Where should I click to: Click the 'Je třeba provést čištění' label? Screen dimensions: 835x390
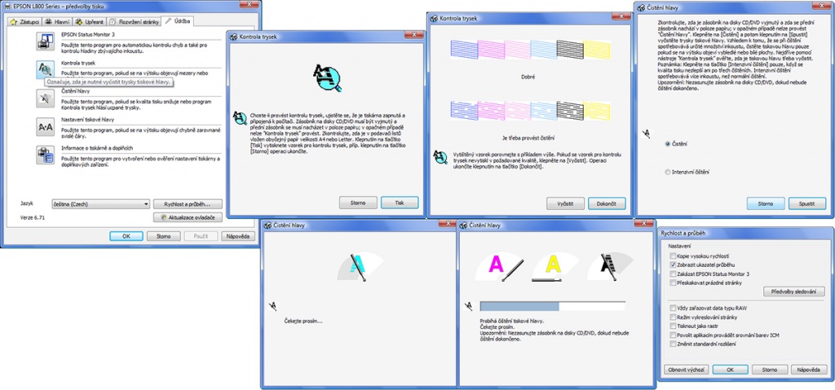528,138
